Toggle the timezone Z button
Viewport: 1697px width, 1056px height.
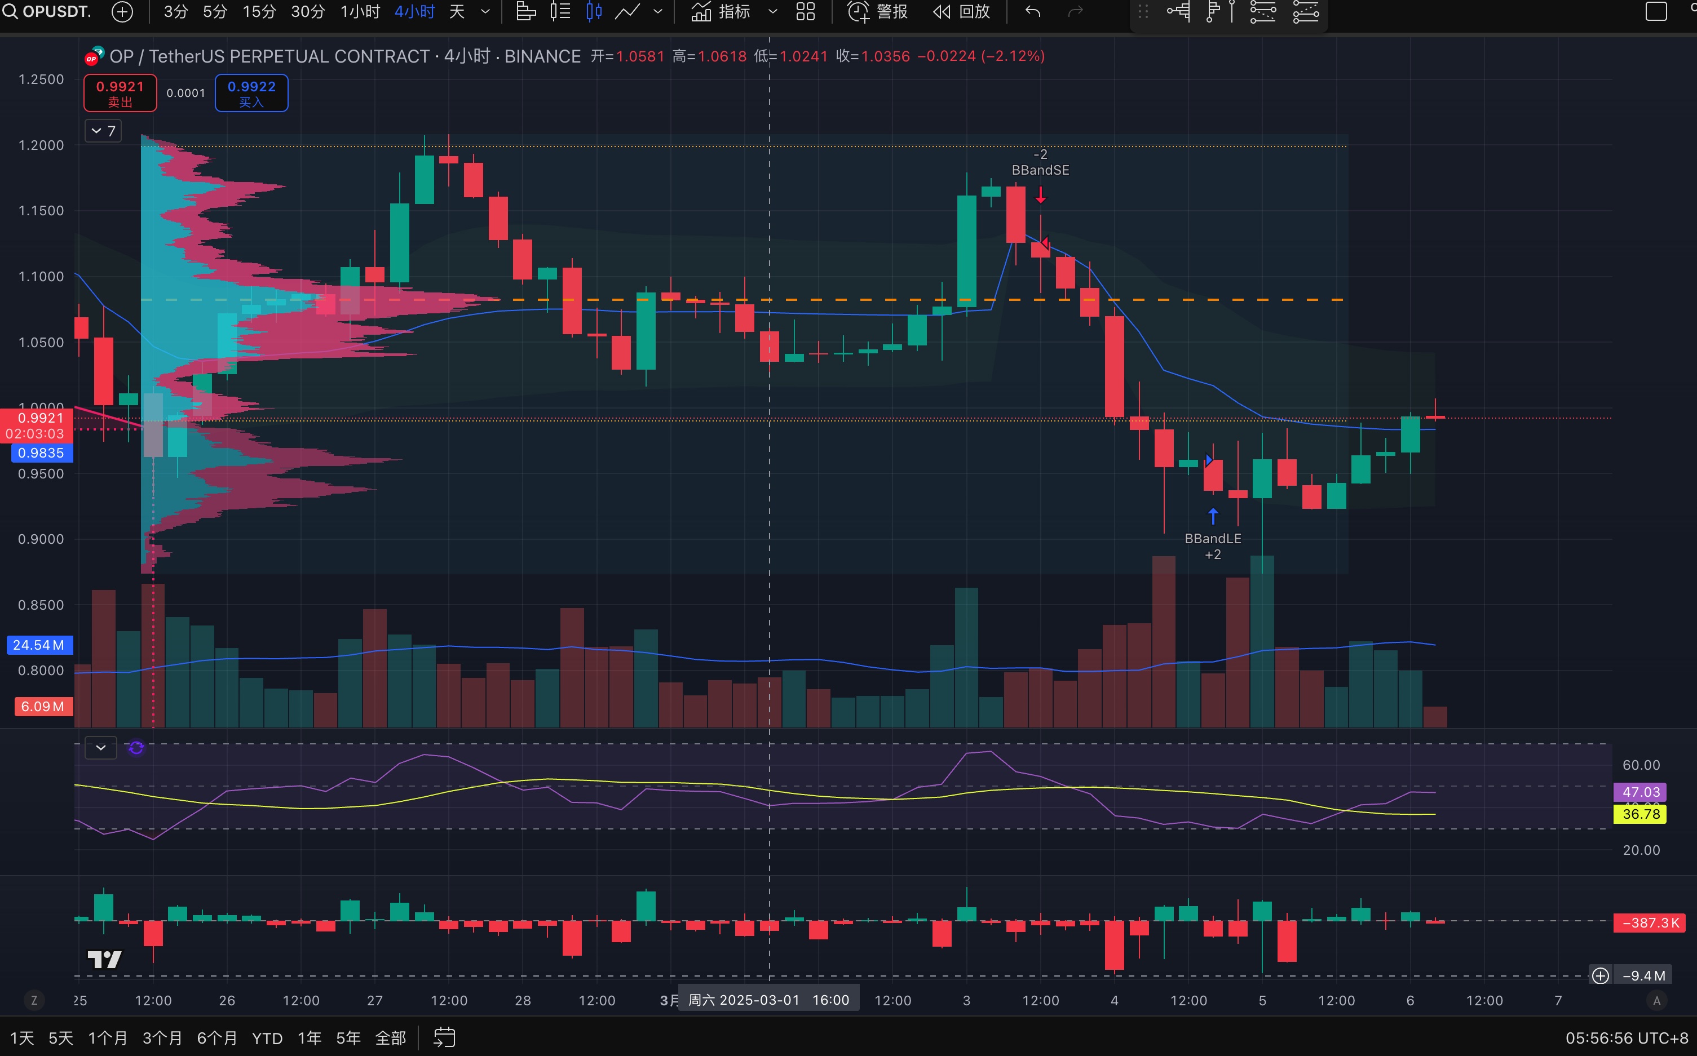[x=33, y=1001]
